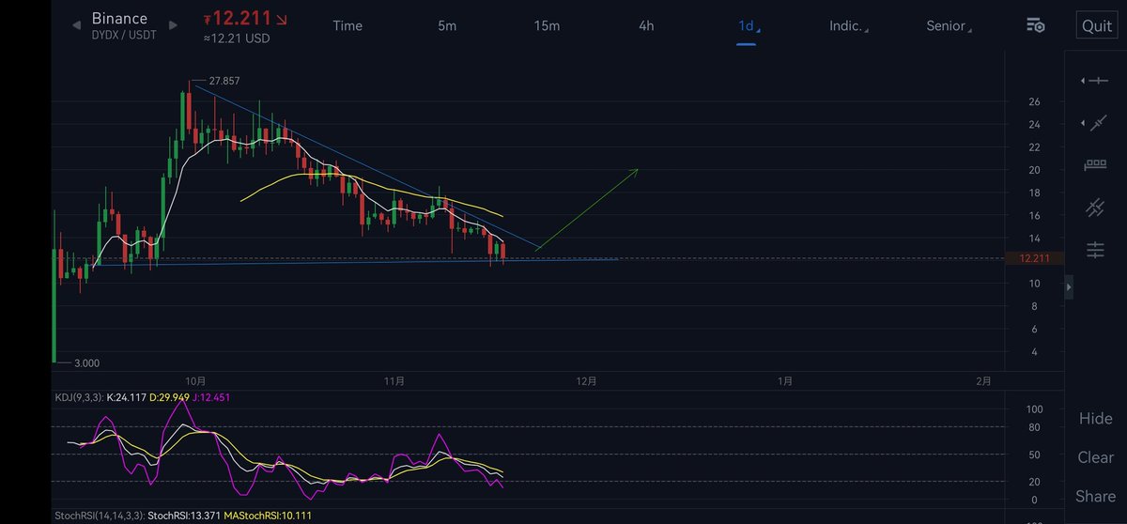1127x524 pixels.
Task: Switch to the 4h interval
Action: point(646,25)
